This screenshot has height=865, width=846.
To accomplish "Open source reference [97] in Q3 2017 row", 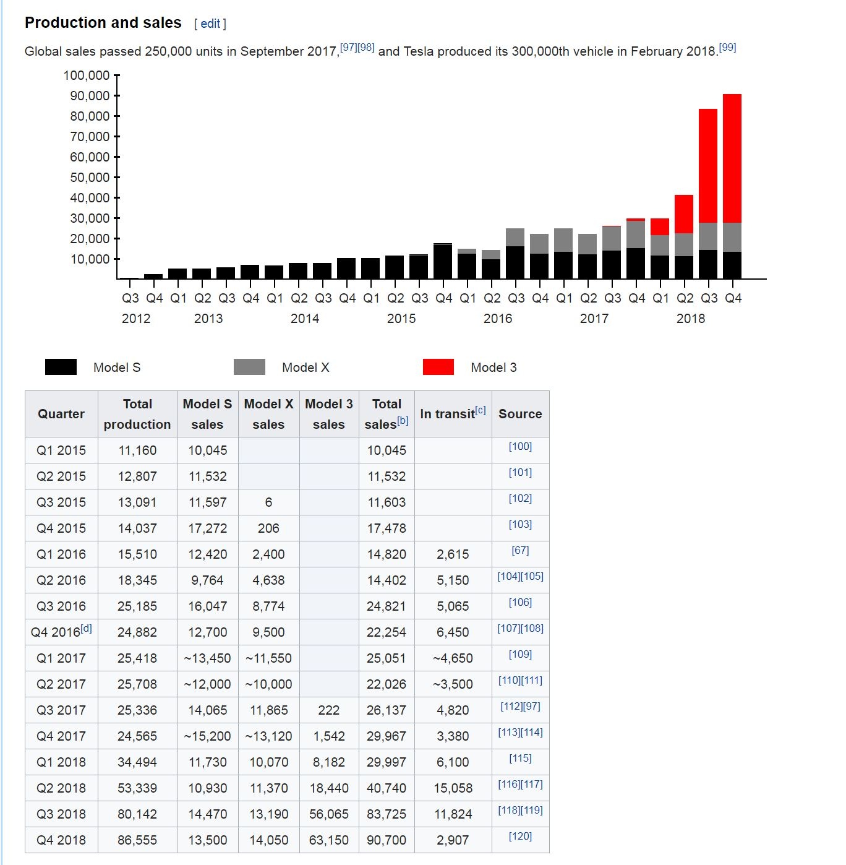I will coord(532,706).
